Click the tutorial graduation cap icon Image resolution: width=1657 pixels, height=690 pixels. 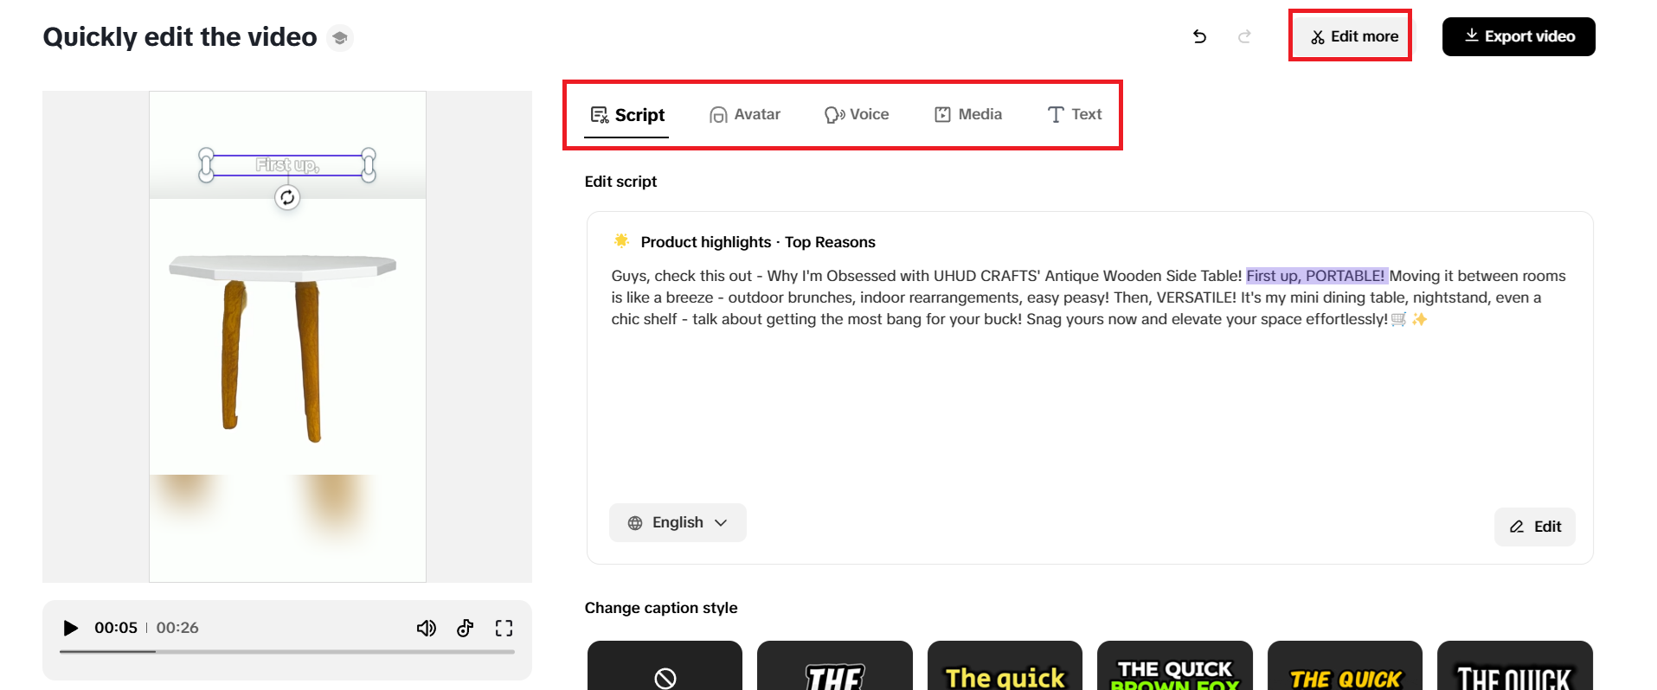(x=340, y=38)
